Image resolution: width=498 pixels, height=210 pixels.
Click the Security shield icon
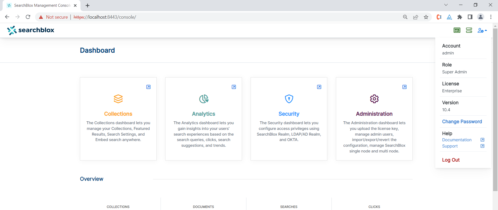(289, 99)
